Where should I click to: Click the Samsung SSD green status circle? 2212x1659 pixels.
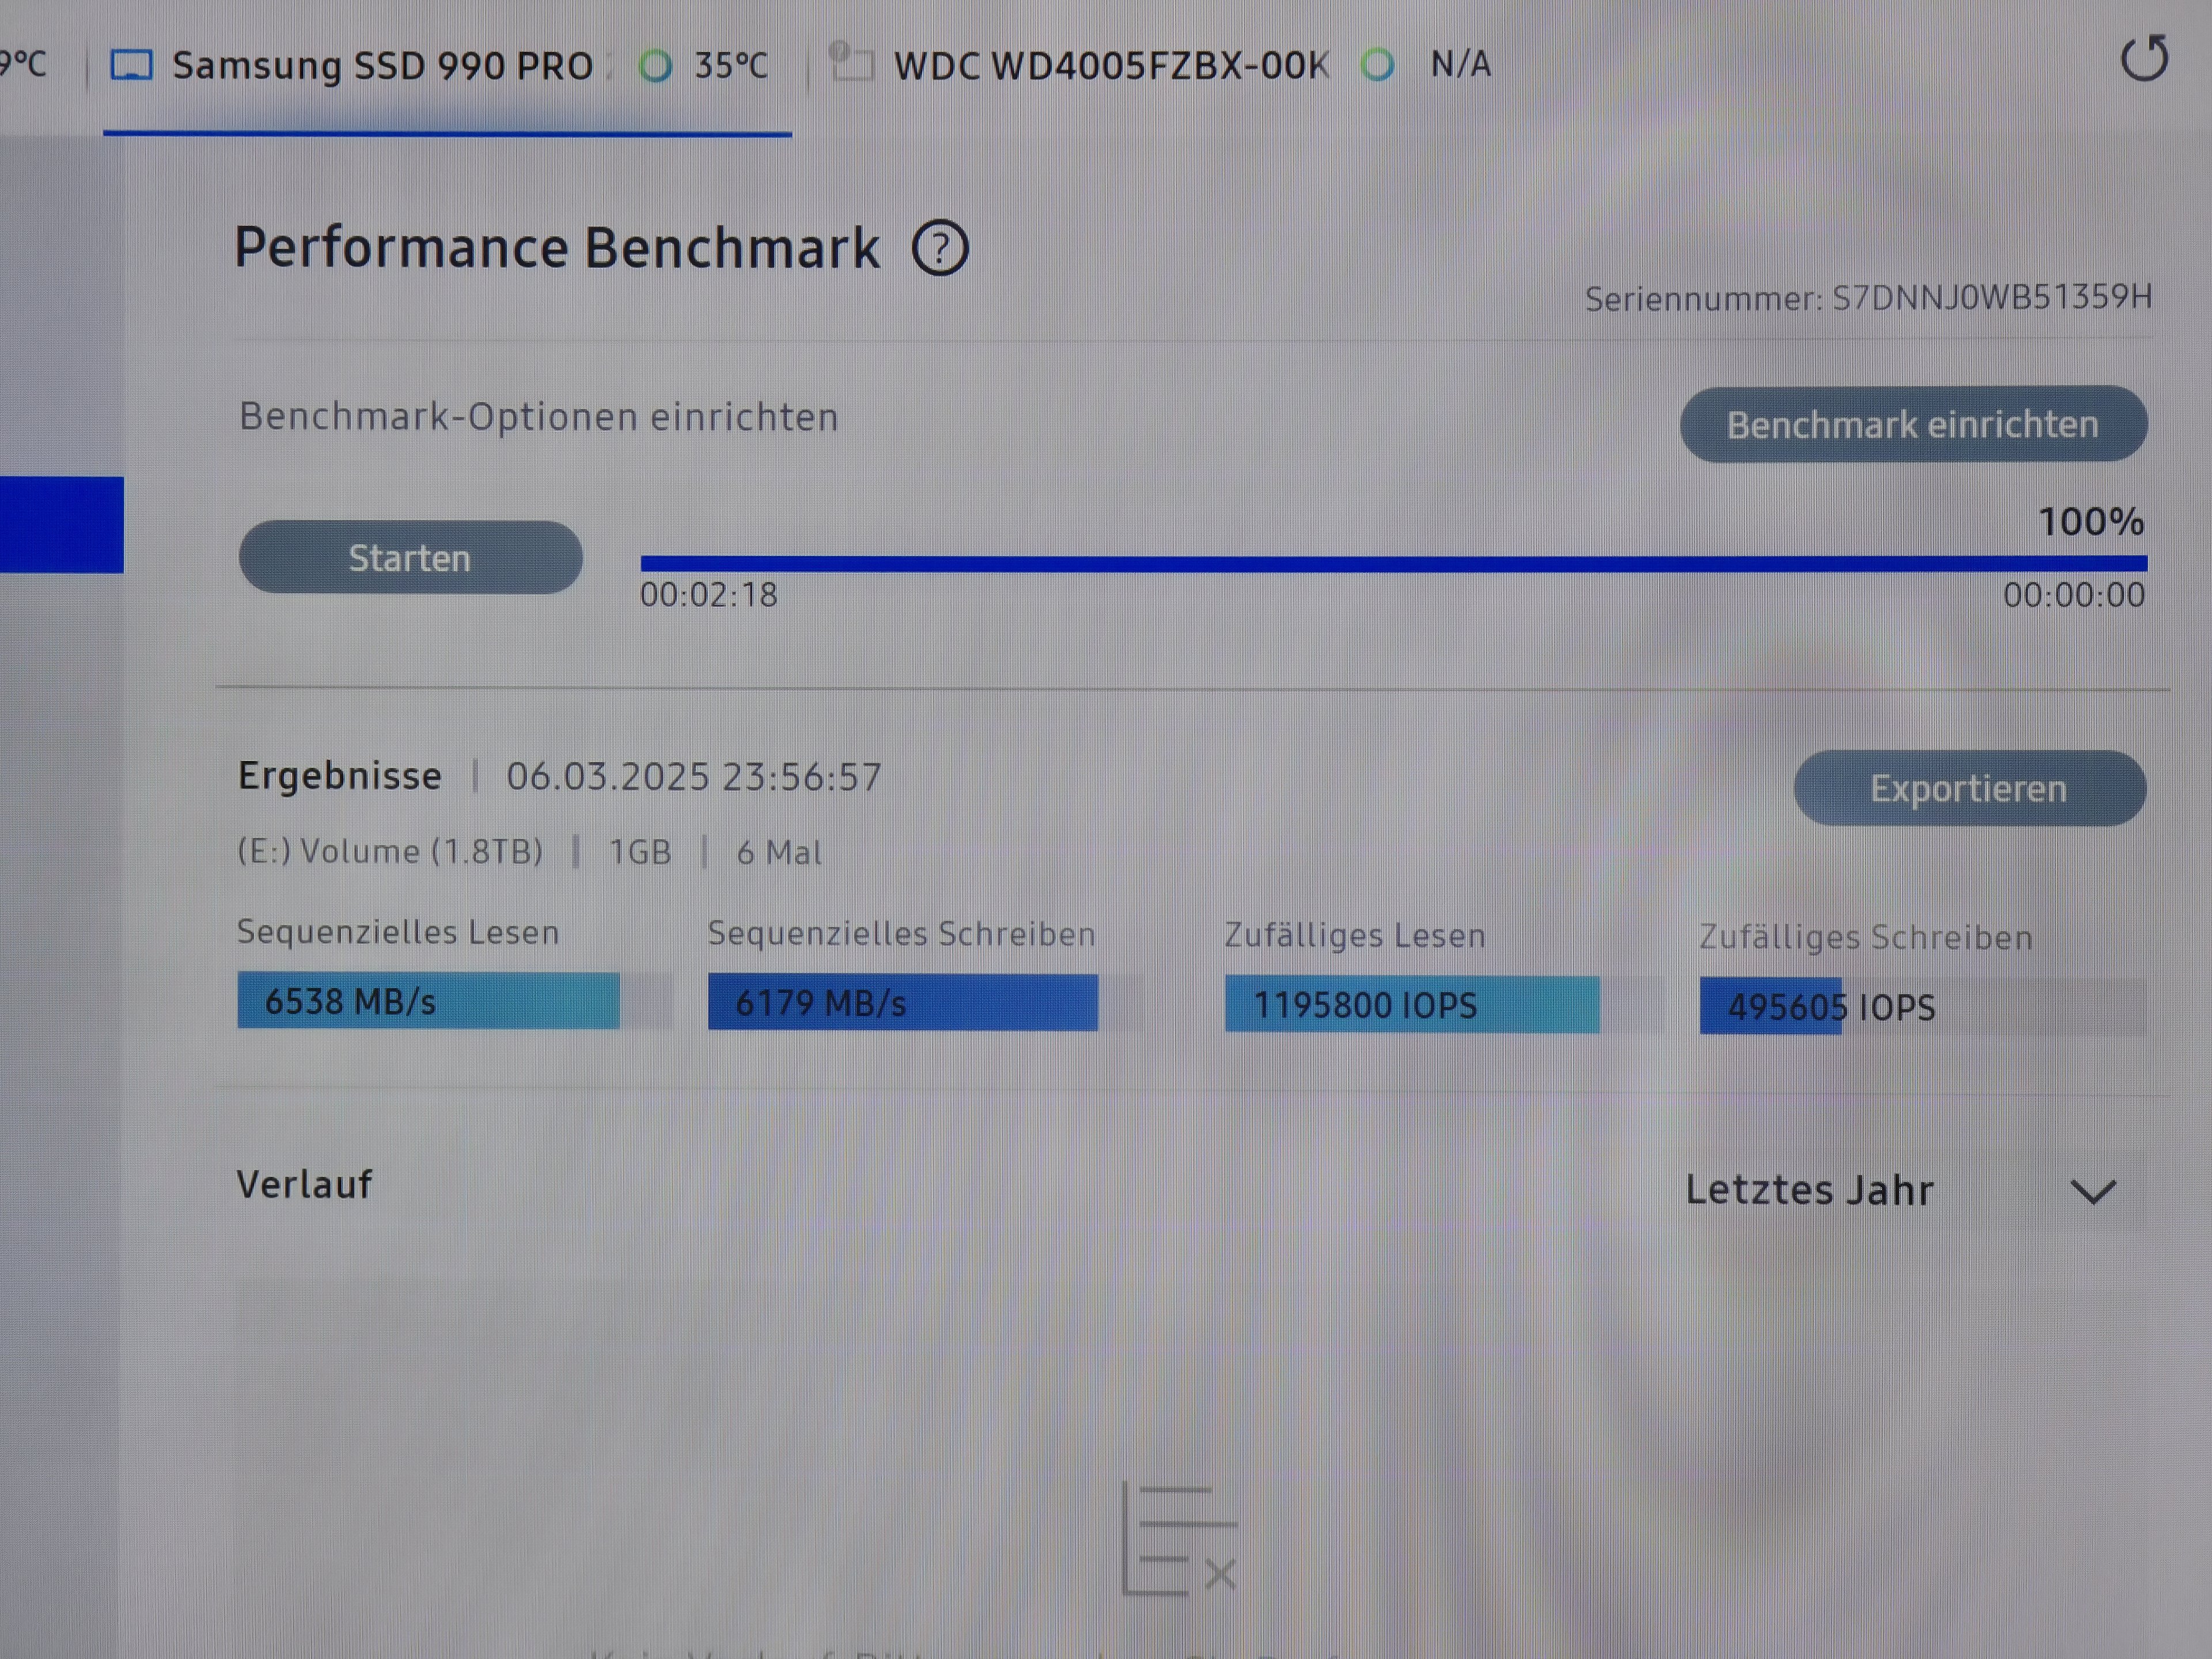(x=655, y=67)
